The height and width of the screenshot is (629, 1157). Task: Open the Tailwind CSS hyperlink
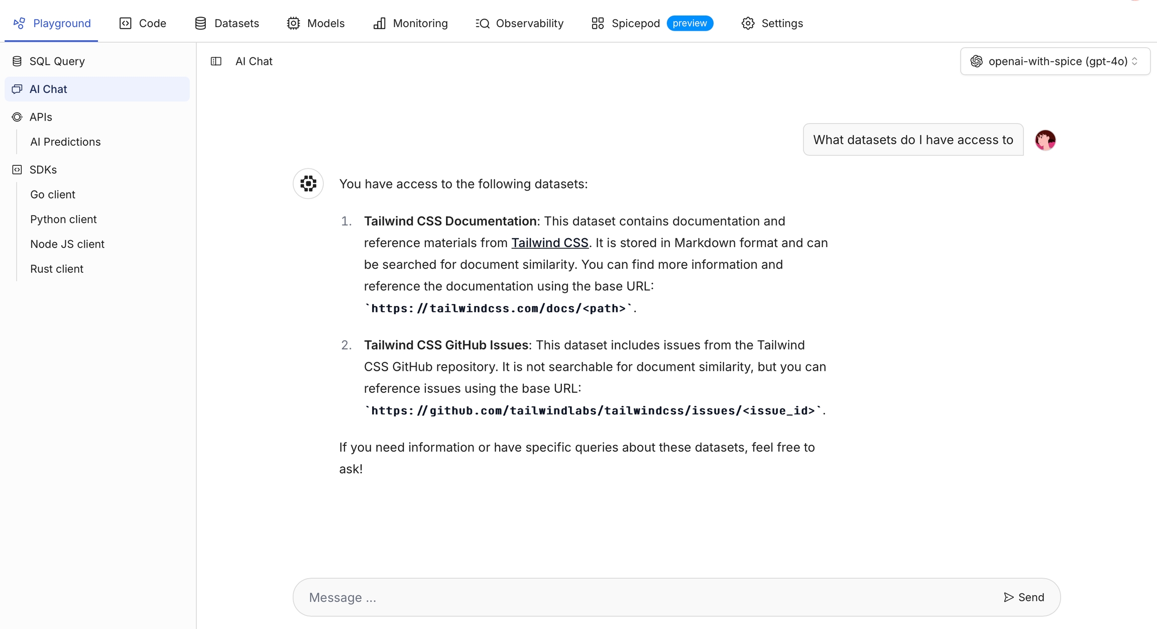click(x=549, y=243)
